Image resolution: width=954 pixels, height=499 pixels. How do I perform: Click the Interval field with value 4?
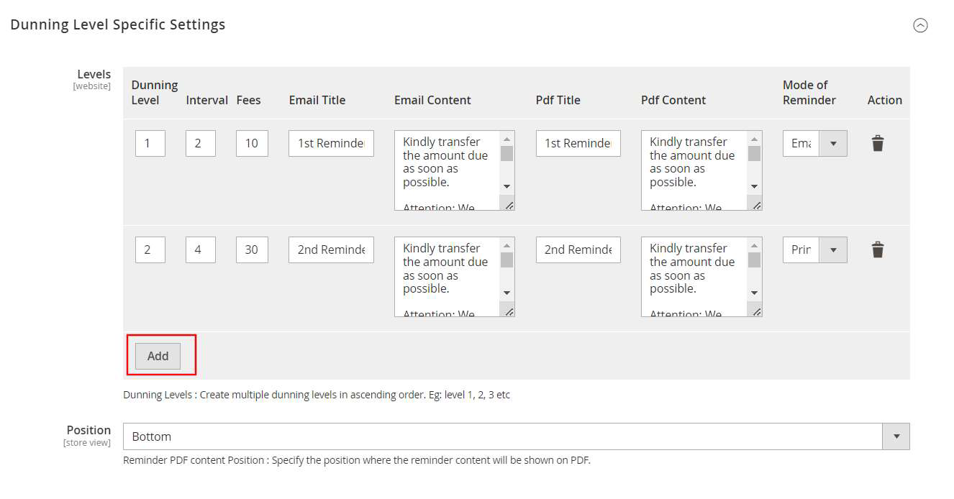click(x=200, y=249)
